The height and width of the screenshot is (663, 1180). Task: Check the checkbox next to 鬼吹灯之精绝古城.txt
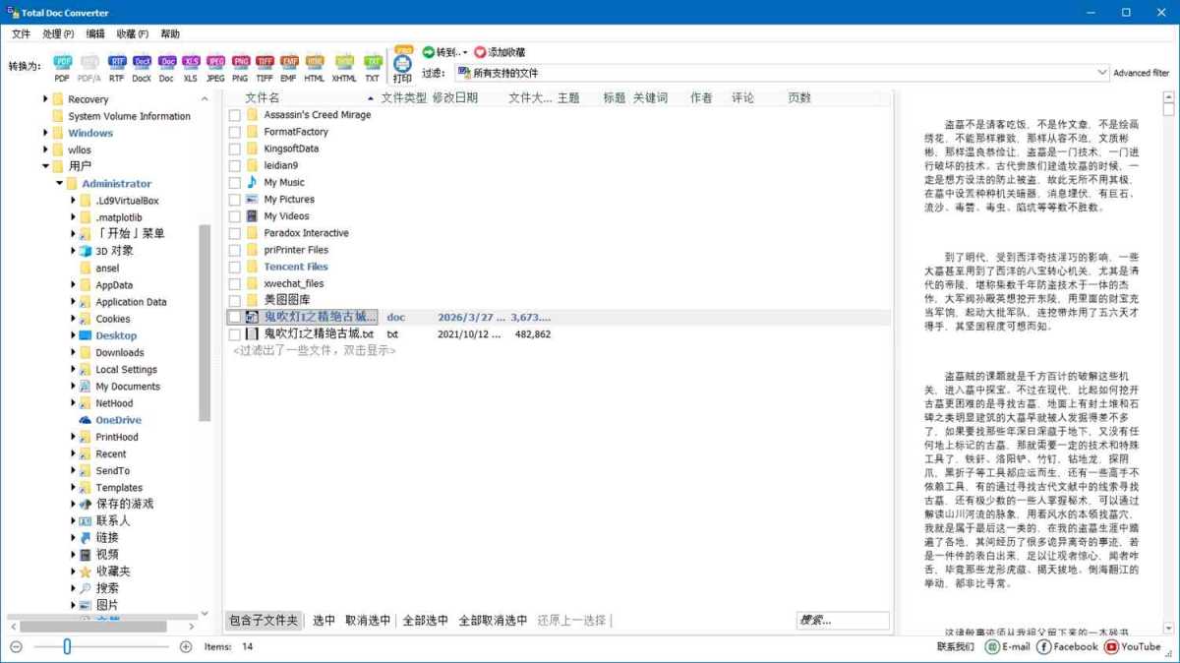pyautogui.click(x=233, y=334)
